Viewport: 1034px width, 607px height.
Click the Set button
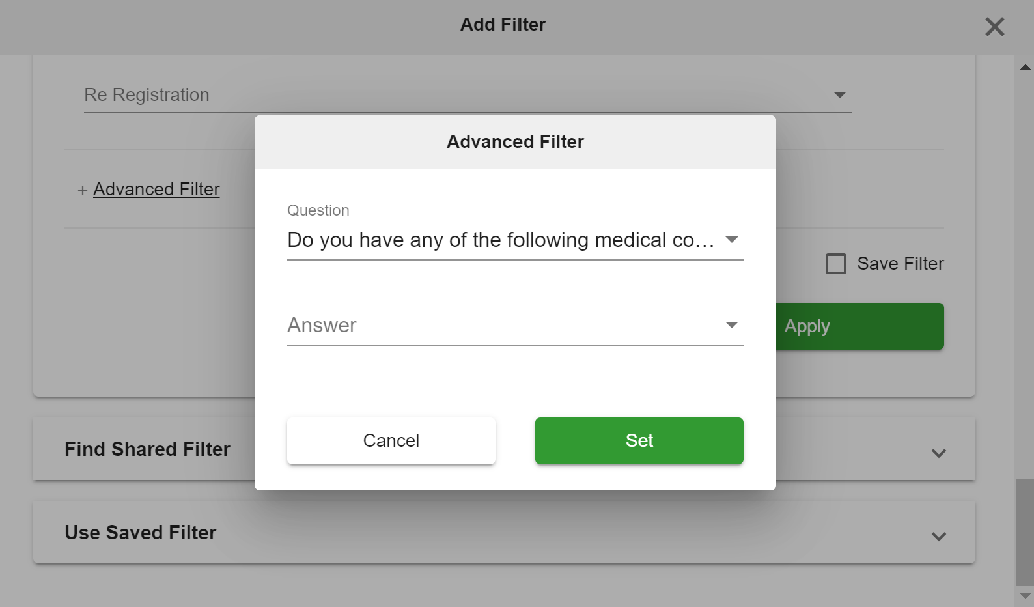click(x=639, y=441)
